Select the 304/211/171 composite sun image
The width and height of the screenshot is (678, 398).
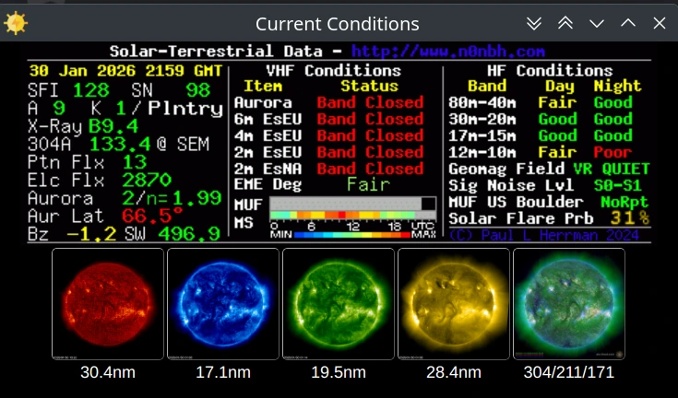[x=568, y=305]
